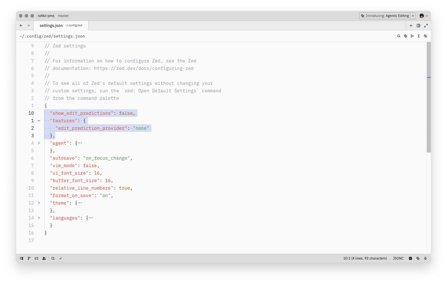Open the collab panel people icon

(44, 258)
